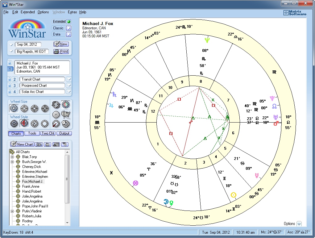The width and height of the screenshot is (315, 238).
Task: Select the tri-wheel Wheel Size icon
Action: click(35, 108)
